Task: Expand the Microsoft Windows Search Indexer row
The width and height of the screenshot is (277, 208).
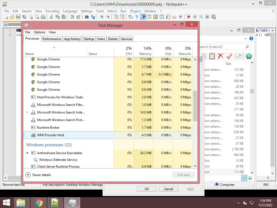Action: point(27,112)
